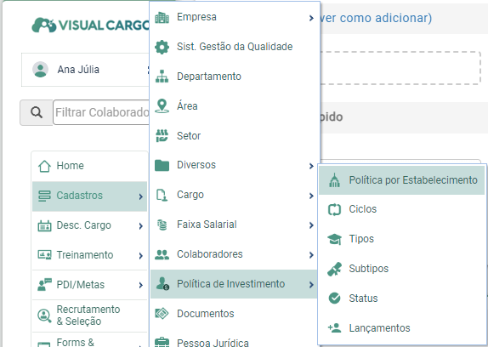Expand the Desc. Cargo menu arrow
Screen dimensions: 488x347
pyautogui.click(x=140, y=226)
